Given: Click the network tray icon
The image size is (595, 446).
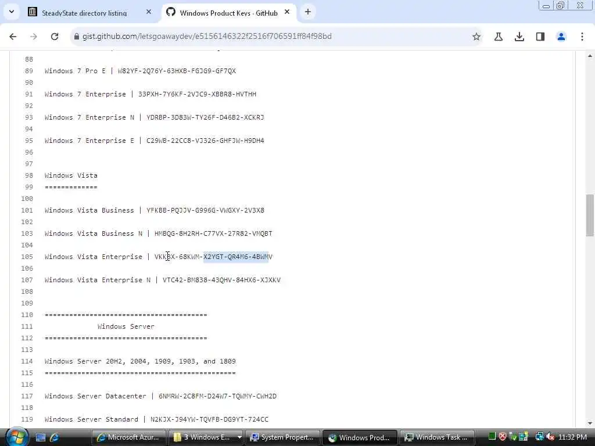Looking at the screenshot, I should [x=539, y=437].
